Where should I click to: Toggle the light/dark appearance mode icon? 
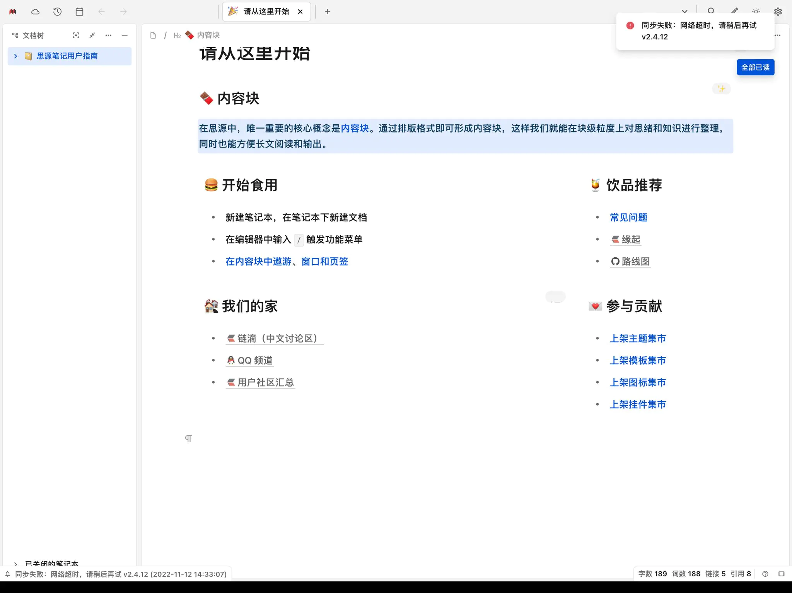[756, 11]
